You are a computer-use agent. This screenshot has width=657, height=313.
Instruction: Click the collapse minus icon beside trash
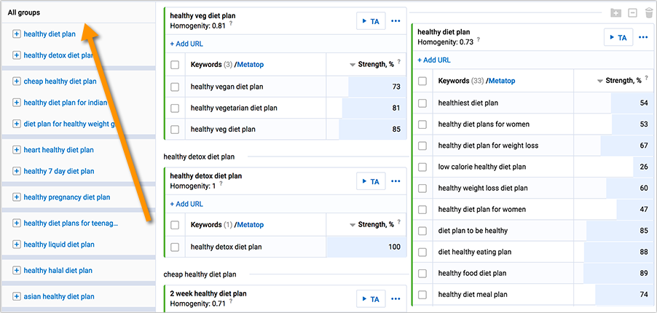[632, 13]
